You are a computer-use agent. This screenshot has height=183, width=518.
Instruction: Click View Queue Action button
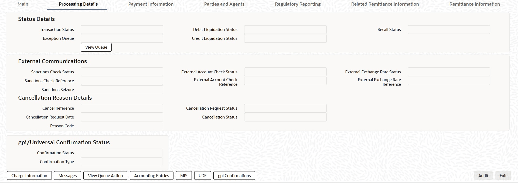coord(105,176)
